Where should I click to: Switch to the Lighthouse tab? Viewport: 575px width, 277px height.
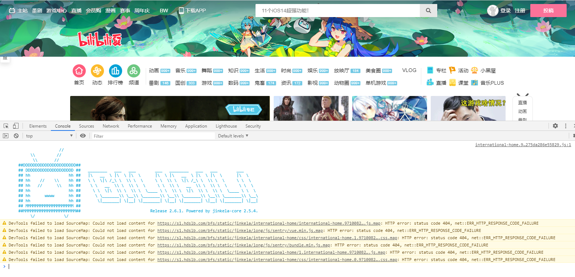point(226,126)
